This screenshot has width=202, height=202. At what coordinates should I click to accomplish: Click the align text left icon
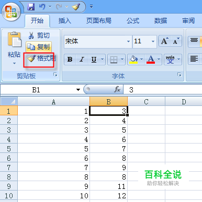pos(194,59)
